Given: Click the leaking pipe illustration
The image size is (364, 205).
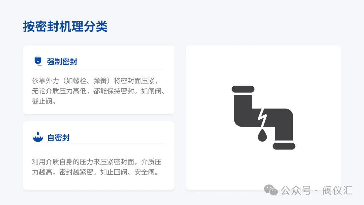Looking at the screenshot, I should [264, 118].
